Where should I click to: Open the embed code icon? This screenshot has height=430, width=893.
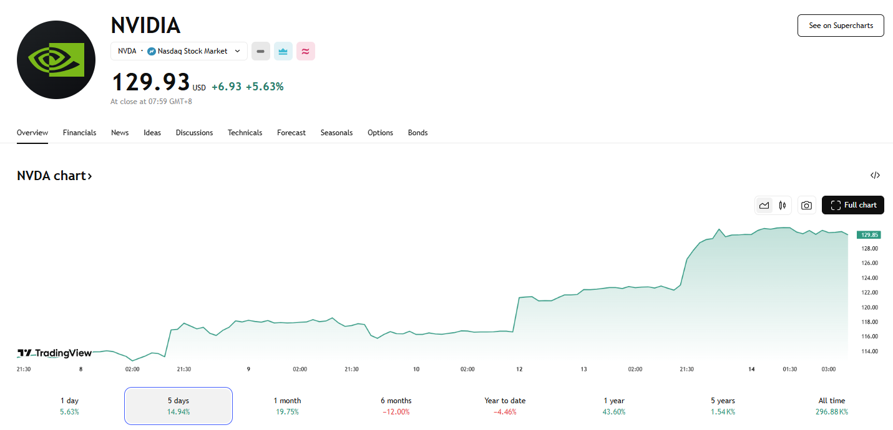pos(875,176)
